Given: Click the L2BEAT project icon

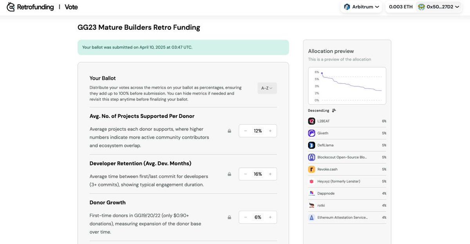Looking at the screenshot, I should coord(312,121).
